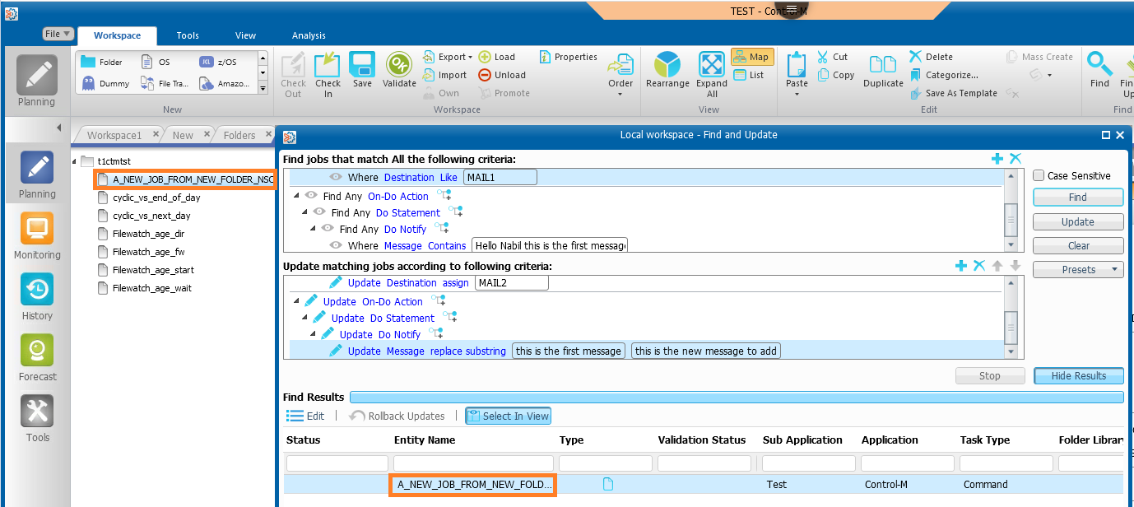The height and width of the screenshot is (507, 1134).
Task: Click the Check Out ribbon icon
Action: [293, 74]
